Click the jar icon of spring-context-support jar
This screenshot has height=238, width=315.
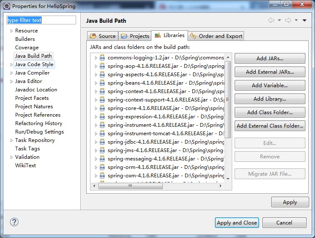102,100
